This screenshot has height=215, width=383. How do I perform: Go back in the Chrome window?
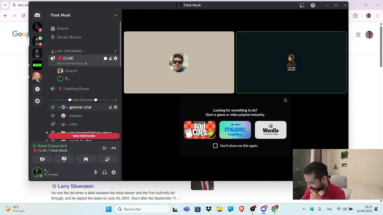tap(5, 16)
